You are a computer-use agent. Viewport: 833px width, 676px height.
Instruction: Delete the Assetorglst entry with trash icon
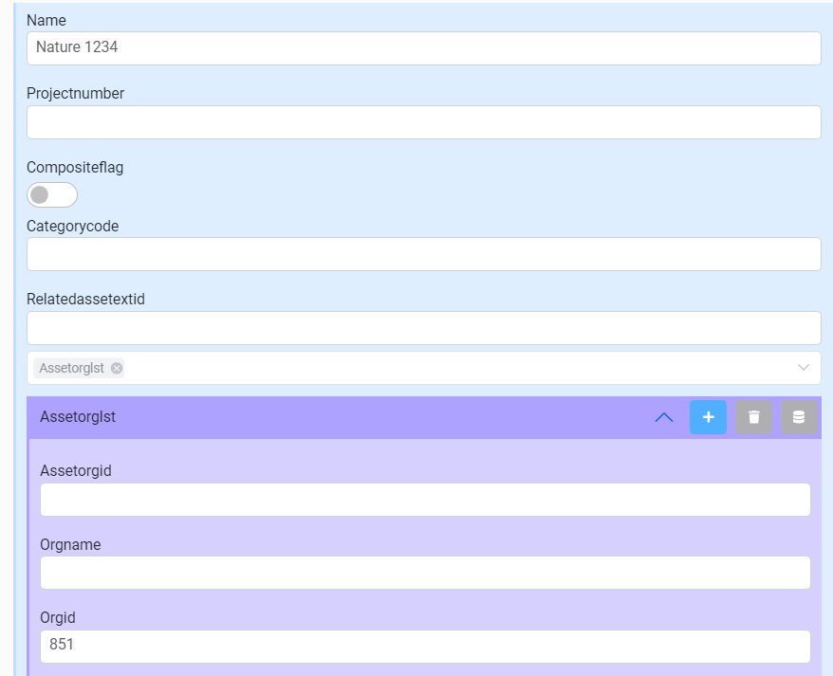click(753, 417)
